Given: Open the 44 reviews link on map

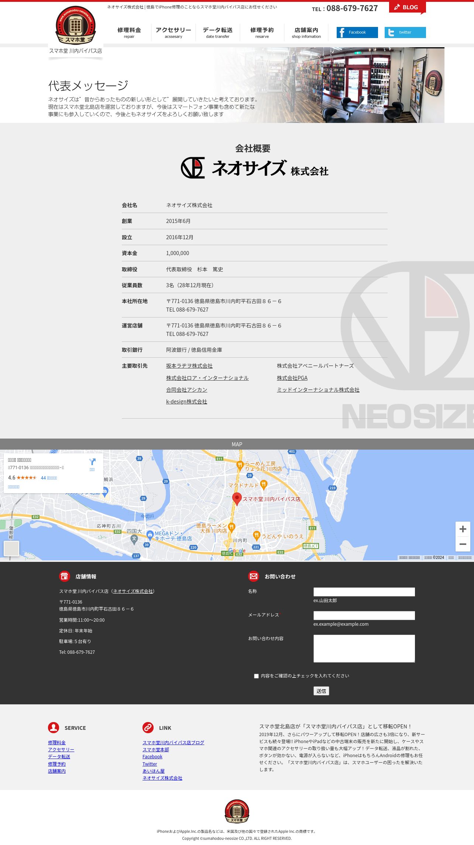Looking at the screenshot, I should tap(49, 478).
